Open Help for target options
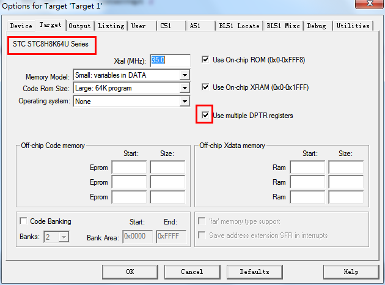385x285 pixels. click(351, 272)
